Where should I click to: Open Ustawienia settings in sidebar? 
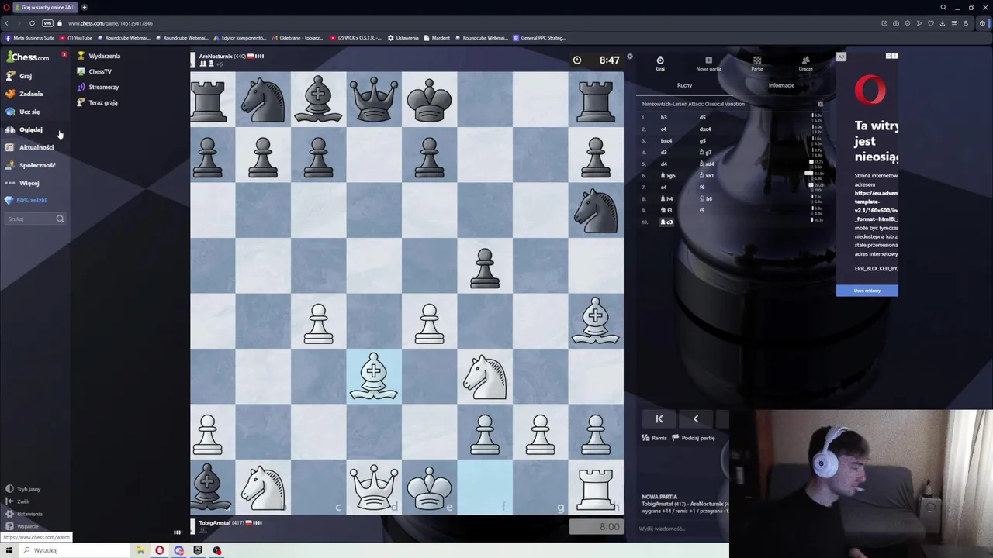pyautogui.click(x=24, y=514)
